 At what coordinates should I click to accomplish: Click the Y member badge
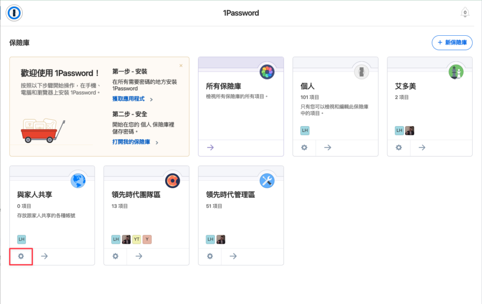point(147,239)
